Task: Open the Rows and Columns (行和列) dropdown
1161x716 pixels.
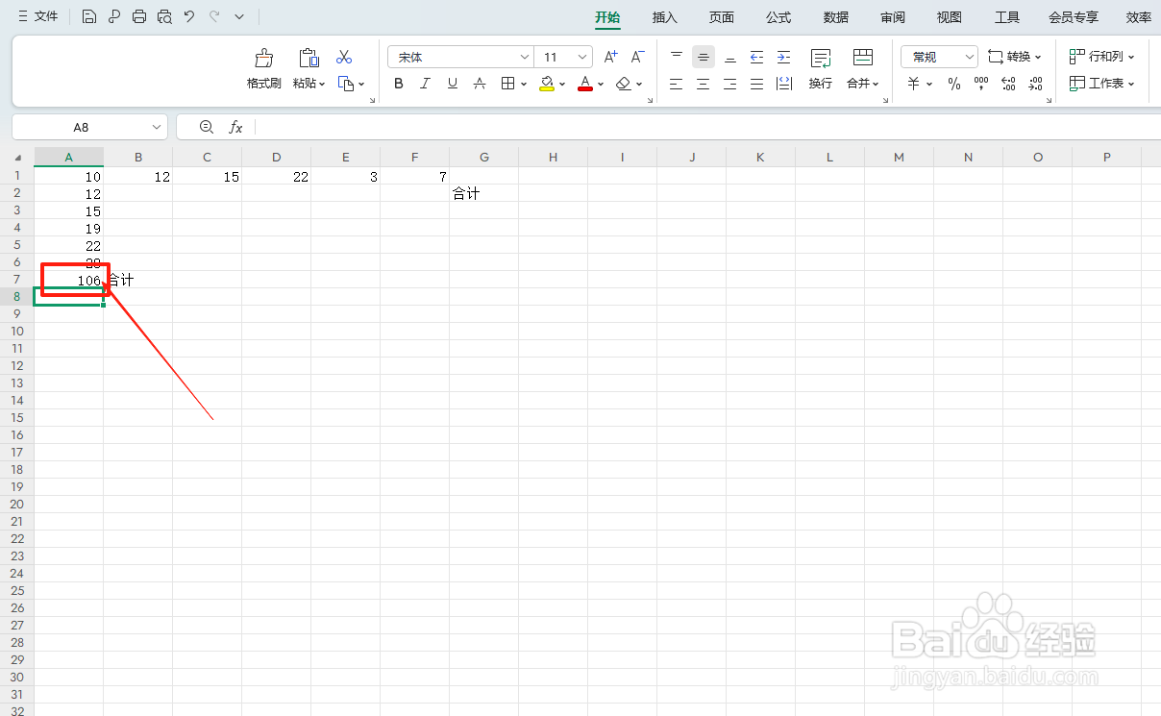Action: click(x=1102, y=57)
